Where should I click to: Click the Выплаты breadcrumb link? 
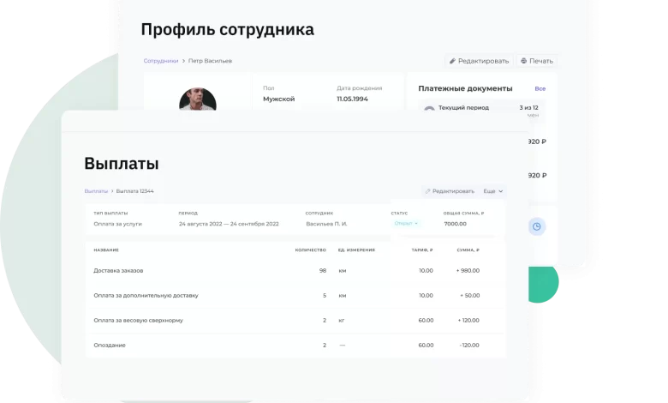coord(96,191)
